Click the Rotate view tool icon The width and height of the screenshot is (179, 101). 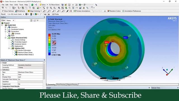44,8
